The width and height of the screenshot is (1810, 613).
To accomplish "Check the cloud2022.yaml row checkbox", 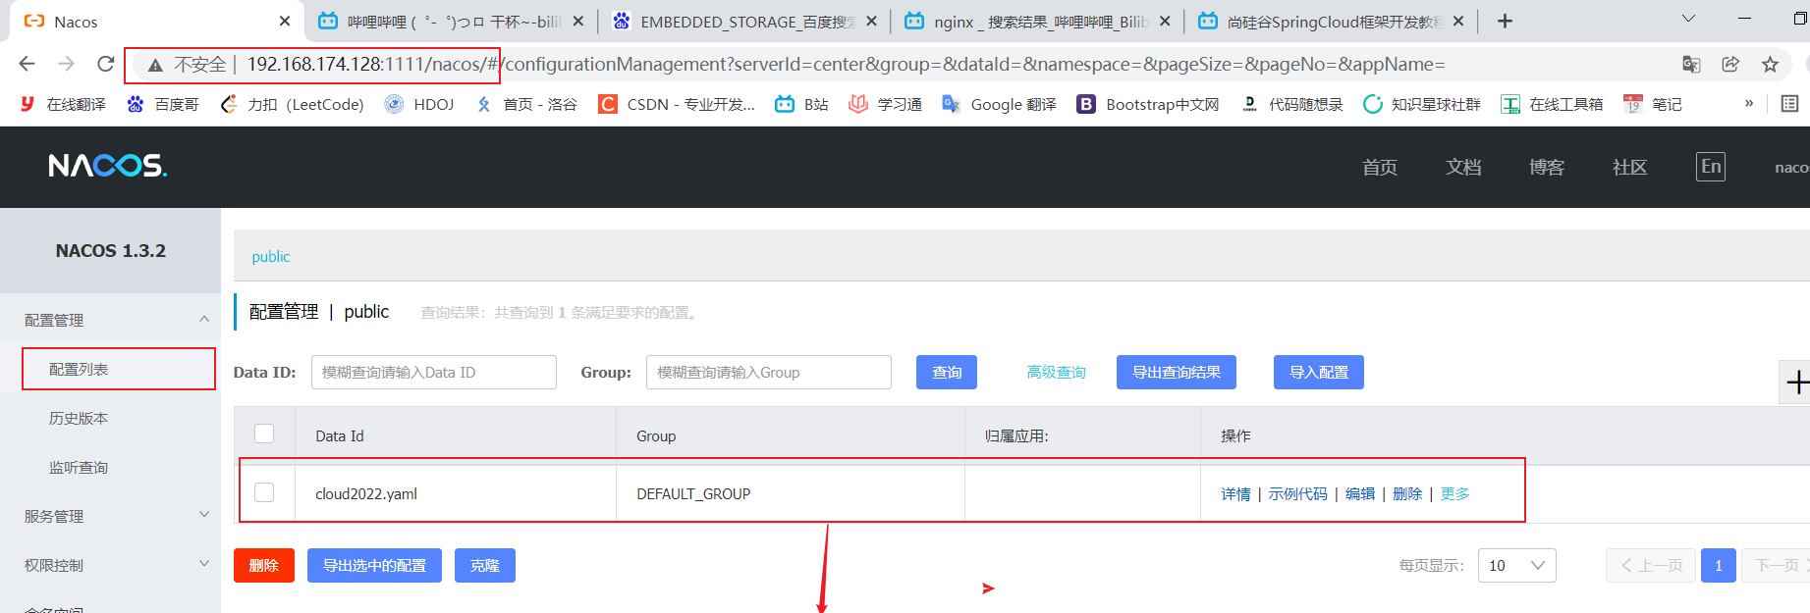I will (x=264, y=492).
